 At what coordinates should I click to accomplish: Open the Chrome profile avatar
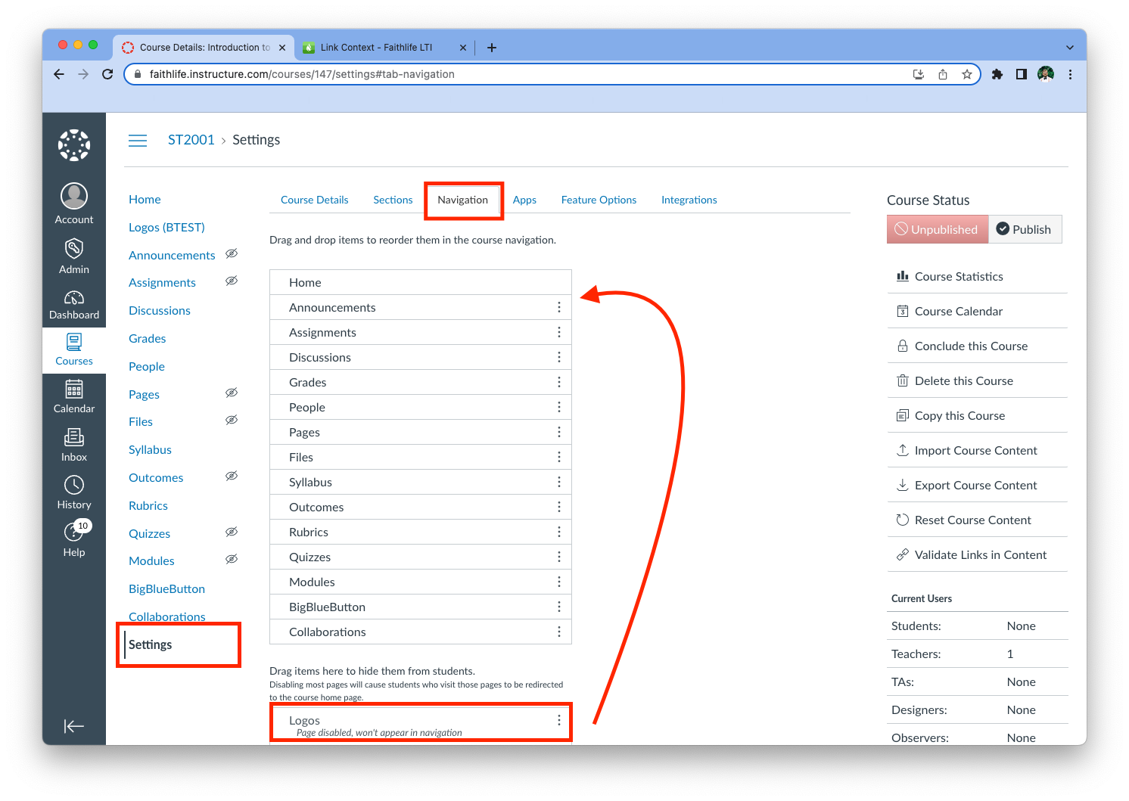click(1046, 74)
